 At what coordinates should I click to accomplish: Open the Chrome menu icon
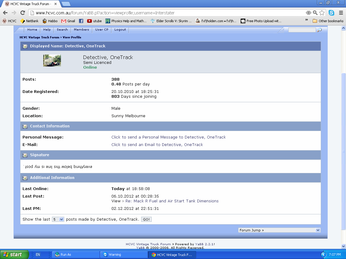click(341, 13)
